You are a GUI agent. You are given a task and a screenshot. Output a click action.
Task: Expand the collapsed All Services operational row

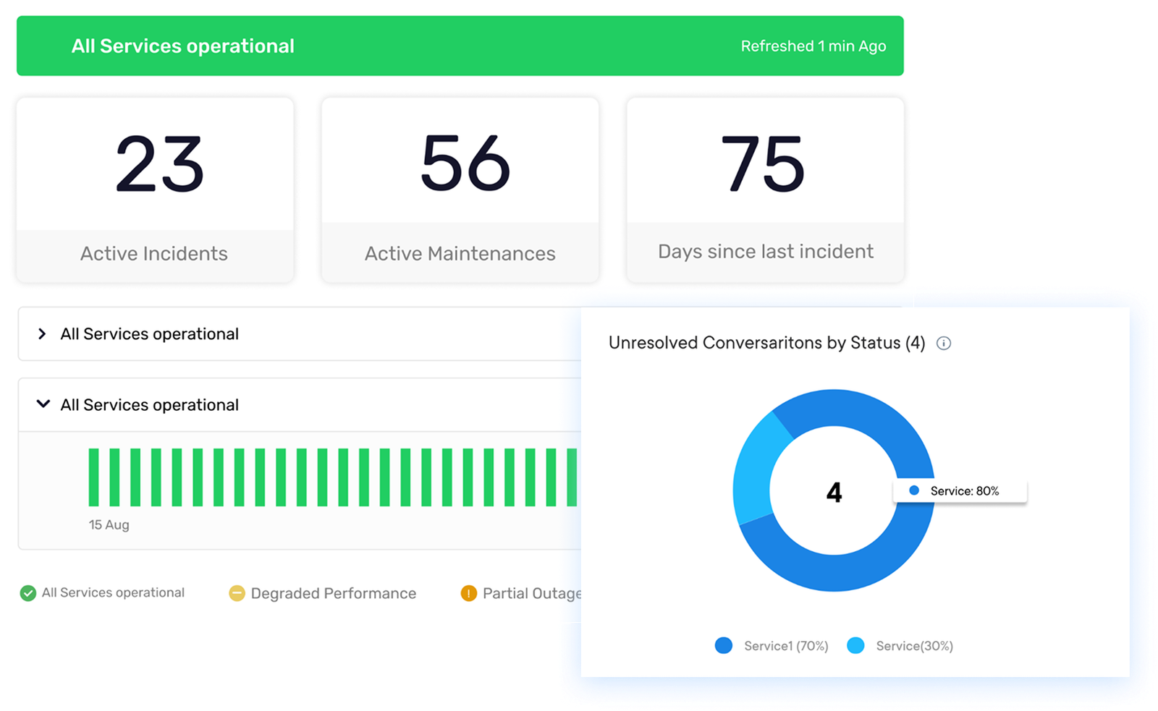click(42, 333)
